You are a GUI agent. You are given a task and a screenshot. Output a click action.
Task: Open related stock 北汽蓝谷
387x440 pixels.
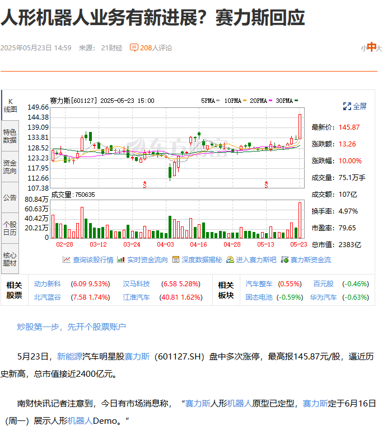pos(47,297)
